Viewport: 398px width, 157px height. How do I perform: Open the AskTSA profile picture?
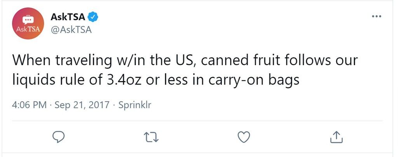point(28,23)
